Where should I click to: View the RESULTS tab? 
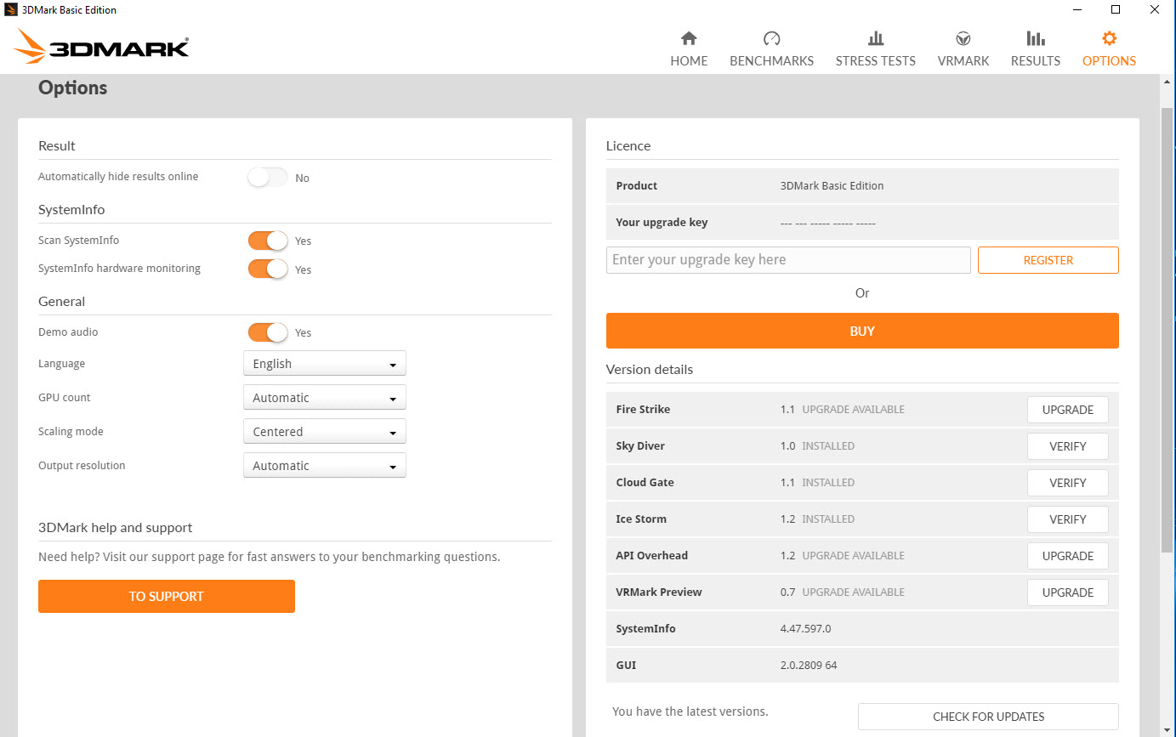[x=1035, y=61]
